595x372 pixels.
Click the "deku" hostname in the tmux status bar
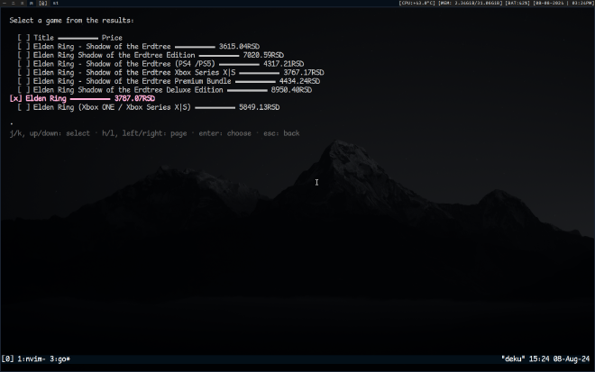pyautogui.click(x=513, y=359)
